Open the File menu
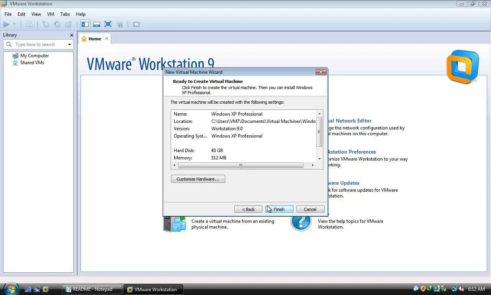 [x=8, y=14]
